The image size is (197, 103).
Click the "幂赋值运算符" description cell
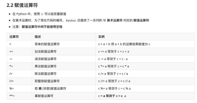[44, 96]
